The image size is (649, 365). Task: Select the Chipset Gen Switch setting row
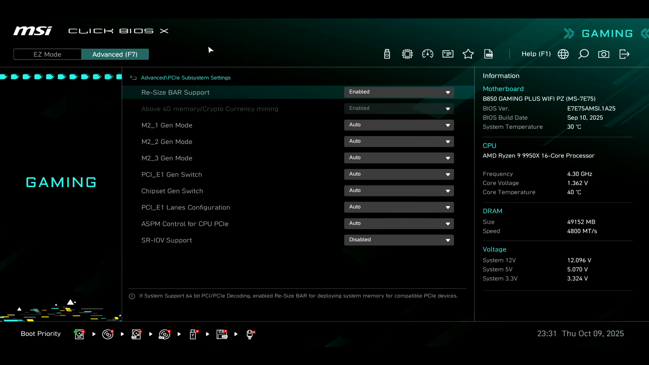click(x=172, y=191)
